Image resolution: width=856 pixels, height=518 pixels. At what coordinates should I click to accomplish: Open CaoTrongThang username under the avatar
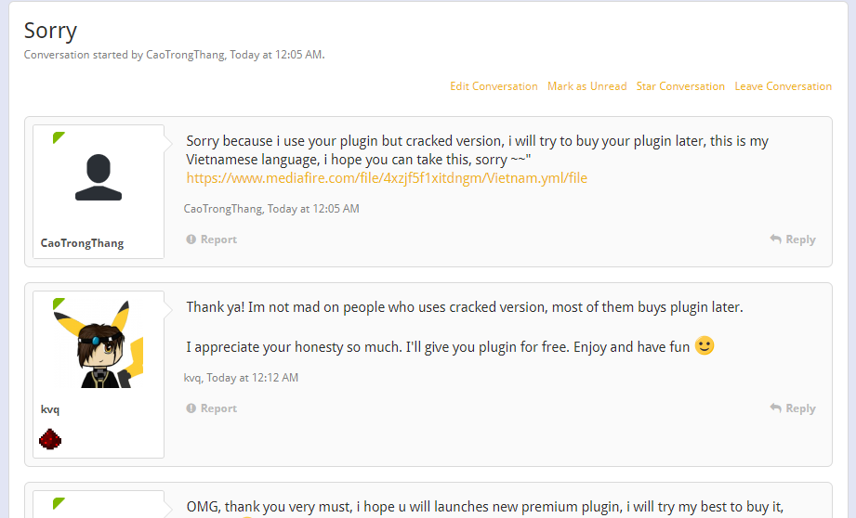coord(82,243)
